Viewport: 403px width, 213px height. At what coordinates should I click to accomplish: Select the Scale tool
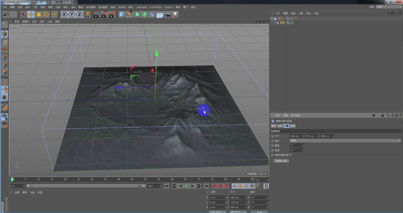(39, 15)
